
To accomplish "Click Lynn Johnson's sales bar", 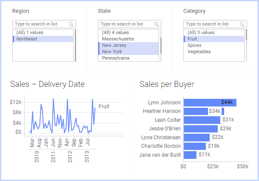I will (210, 103).
